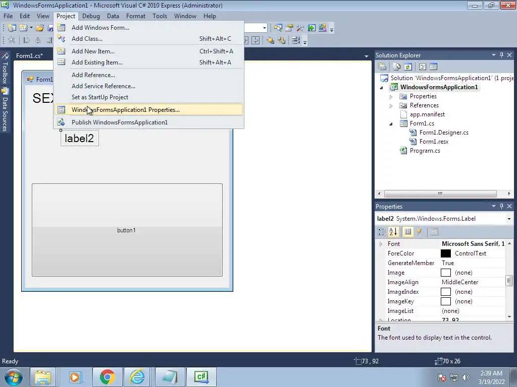Open Add New Item dropdown arrow in toolbar

[31, 28]
